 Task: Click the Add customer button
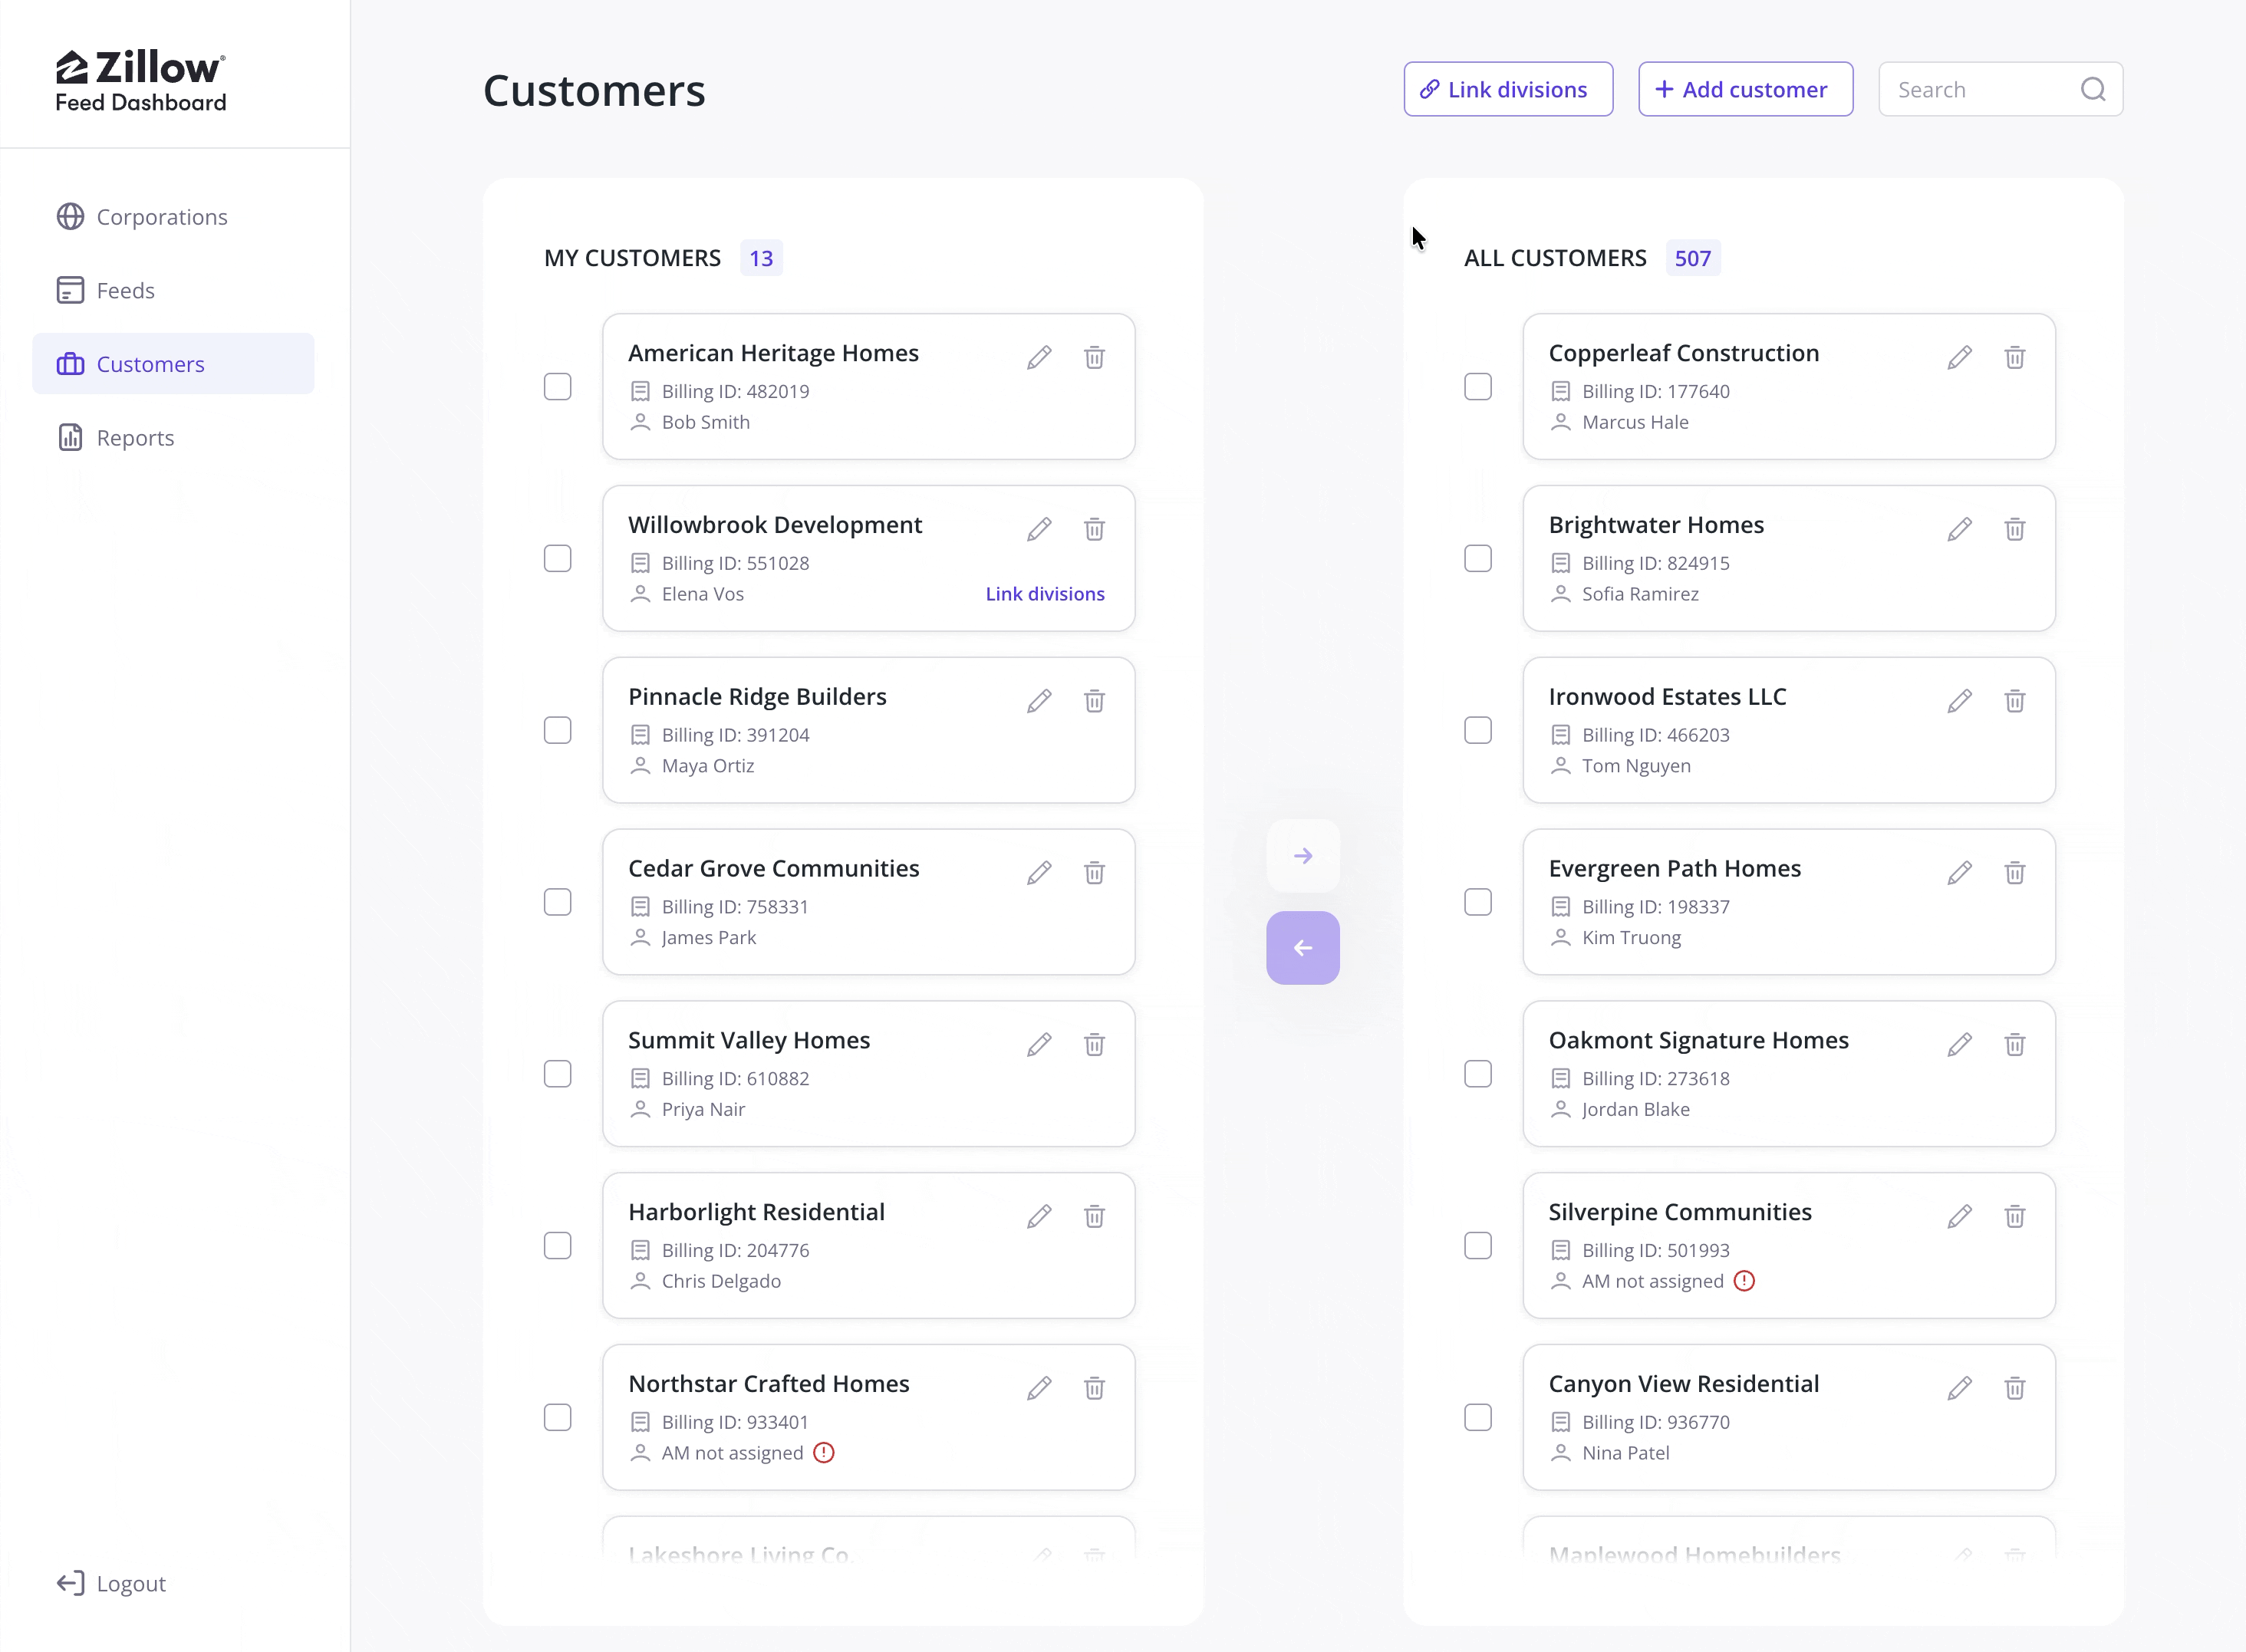pyautogui.click(x=1745, y=89)
